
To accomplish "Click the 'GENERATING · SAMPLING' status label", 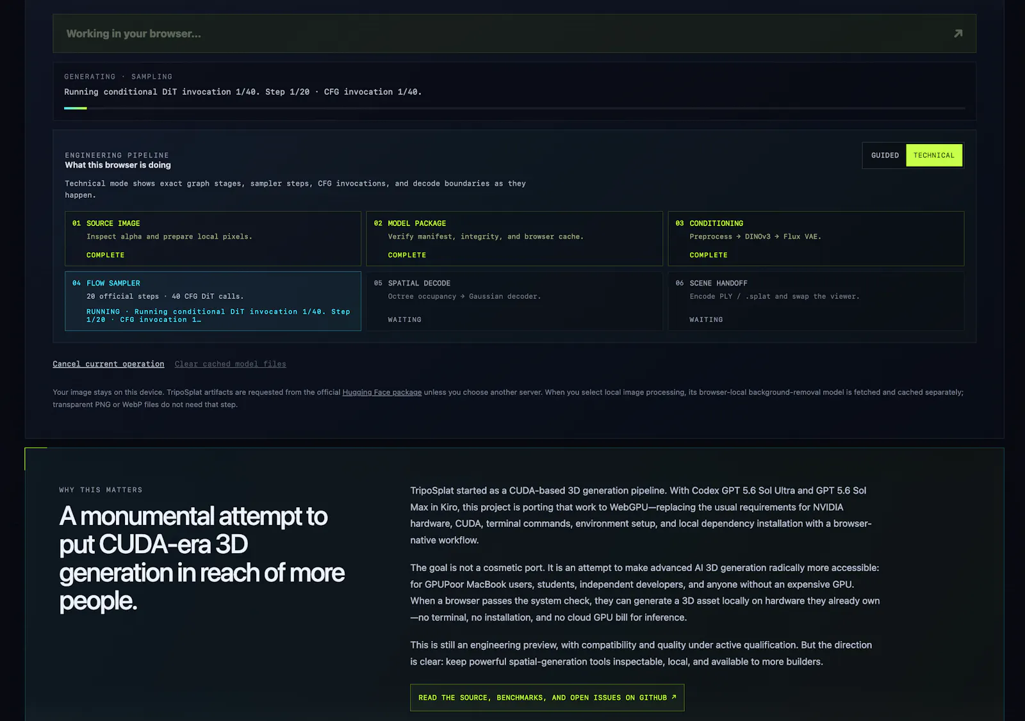I will click(x=118, y=76).
